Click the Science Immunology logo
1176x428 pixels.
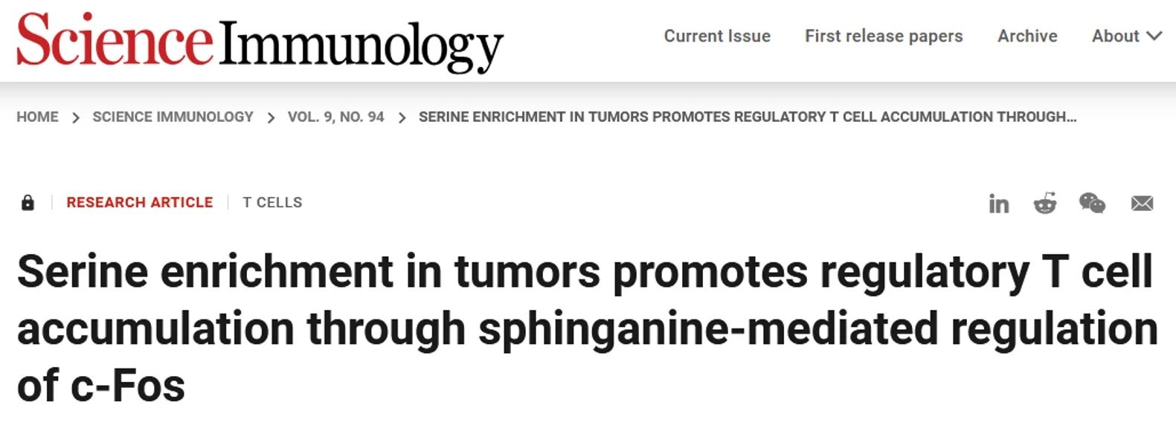click(x=260, y=42)
